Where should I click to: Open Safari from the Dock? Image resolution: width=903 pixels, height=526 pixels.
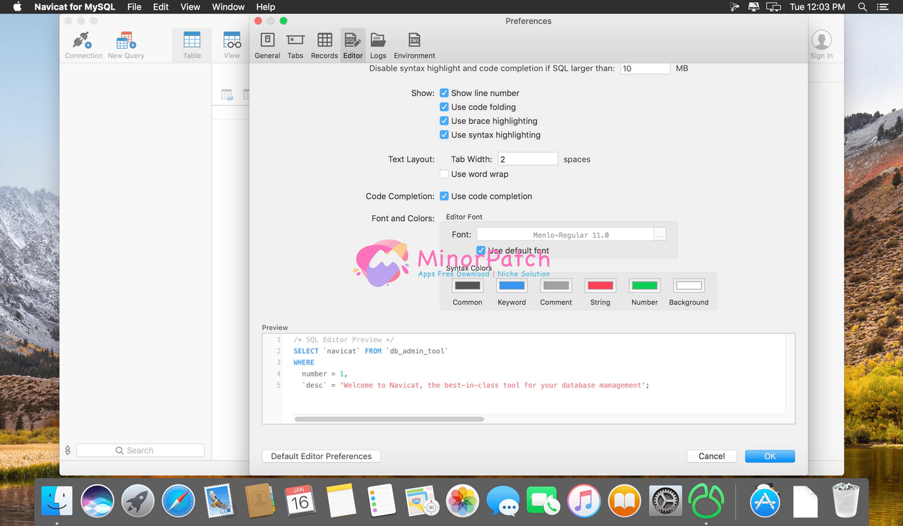click(x=178, y=501)
